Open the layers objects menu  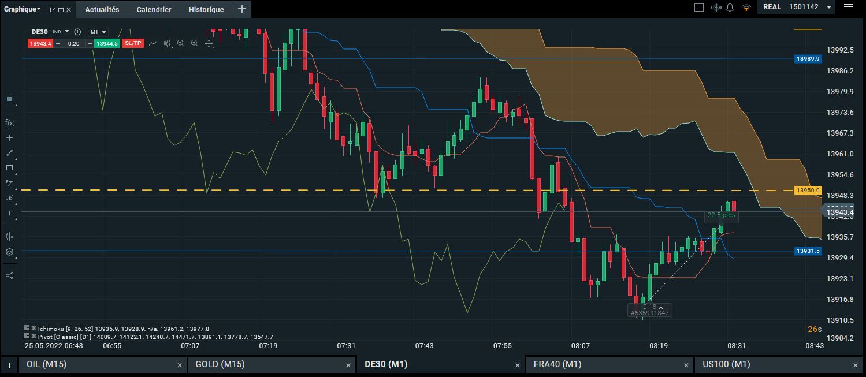[10, 252]
